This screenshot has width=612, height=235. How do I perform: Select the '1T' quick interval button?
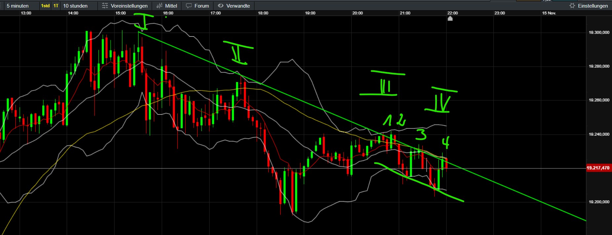(x=56, y=6)
